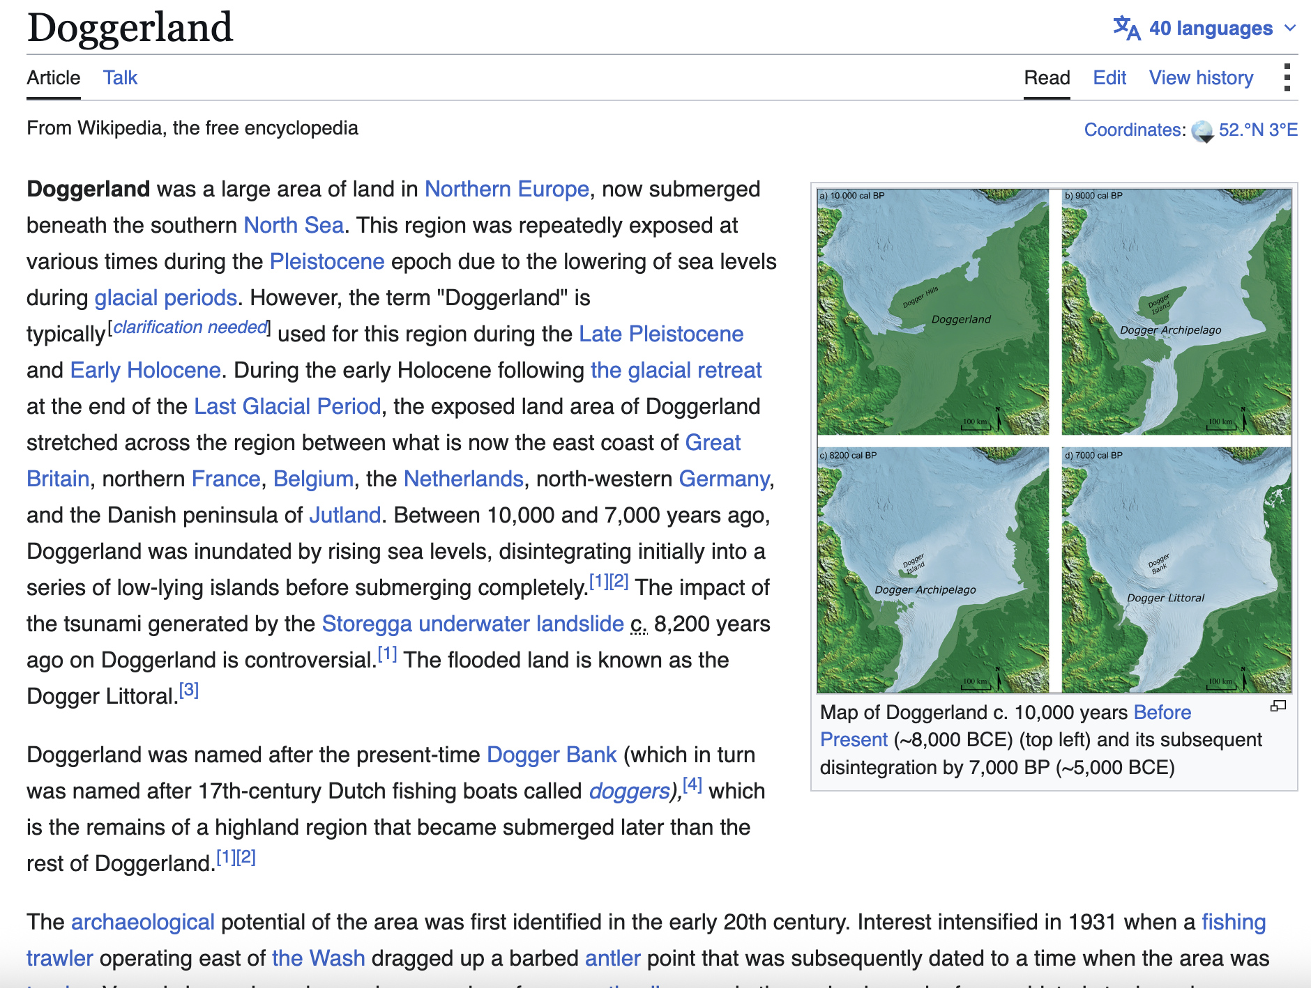The image size is (1311, 988).
Task: Open the Doggerland map thumbnail image
Action: [x=1054, y=440]
